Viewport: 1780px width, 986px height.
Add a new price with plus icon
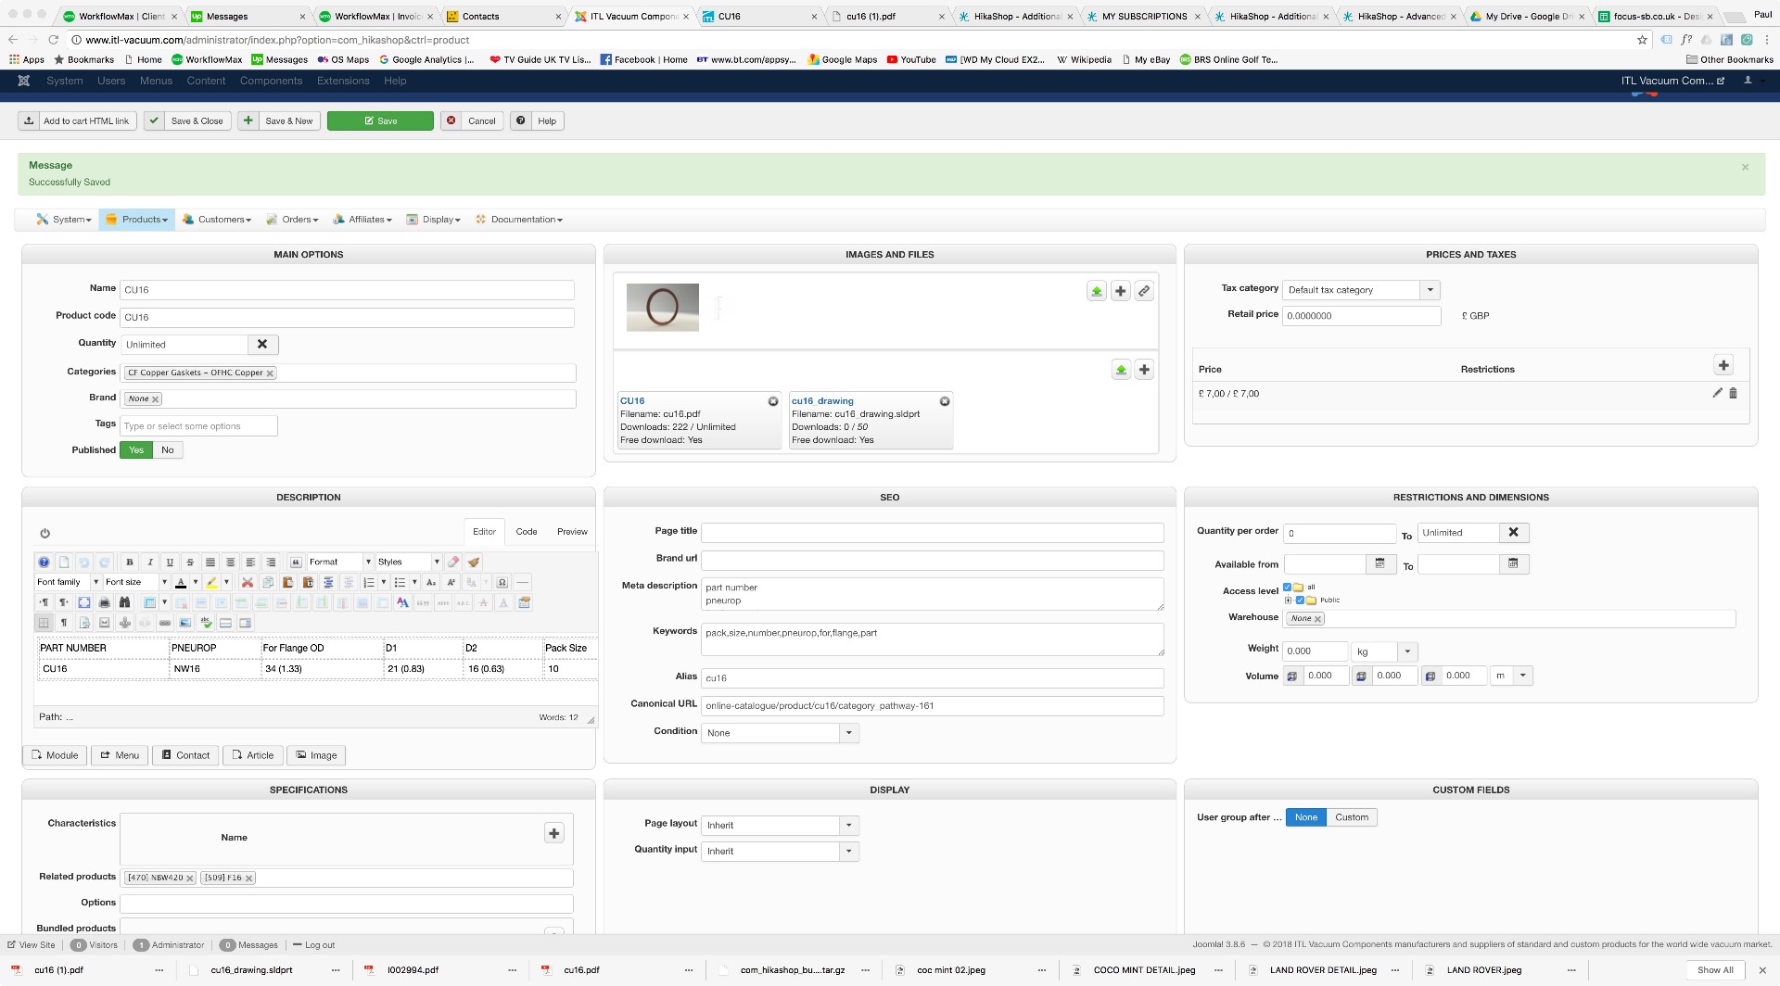pos(1723,365)
